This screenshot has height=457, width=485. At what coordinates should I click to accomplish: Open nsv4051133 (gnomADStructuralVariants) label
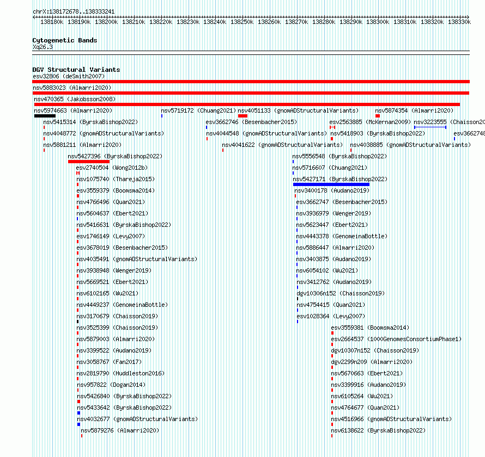tap(298, 110)
